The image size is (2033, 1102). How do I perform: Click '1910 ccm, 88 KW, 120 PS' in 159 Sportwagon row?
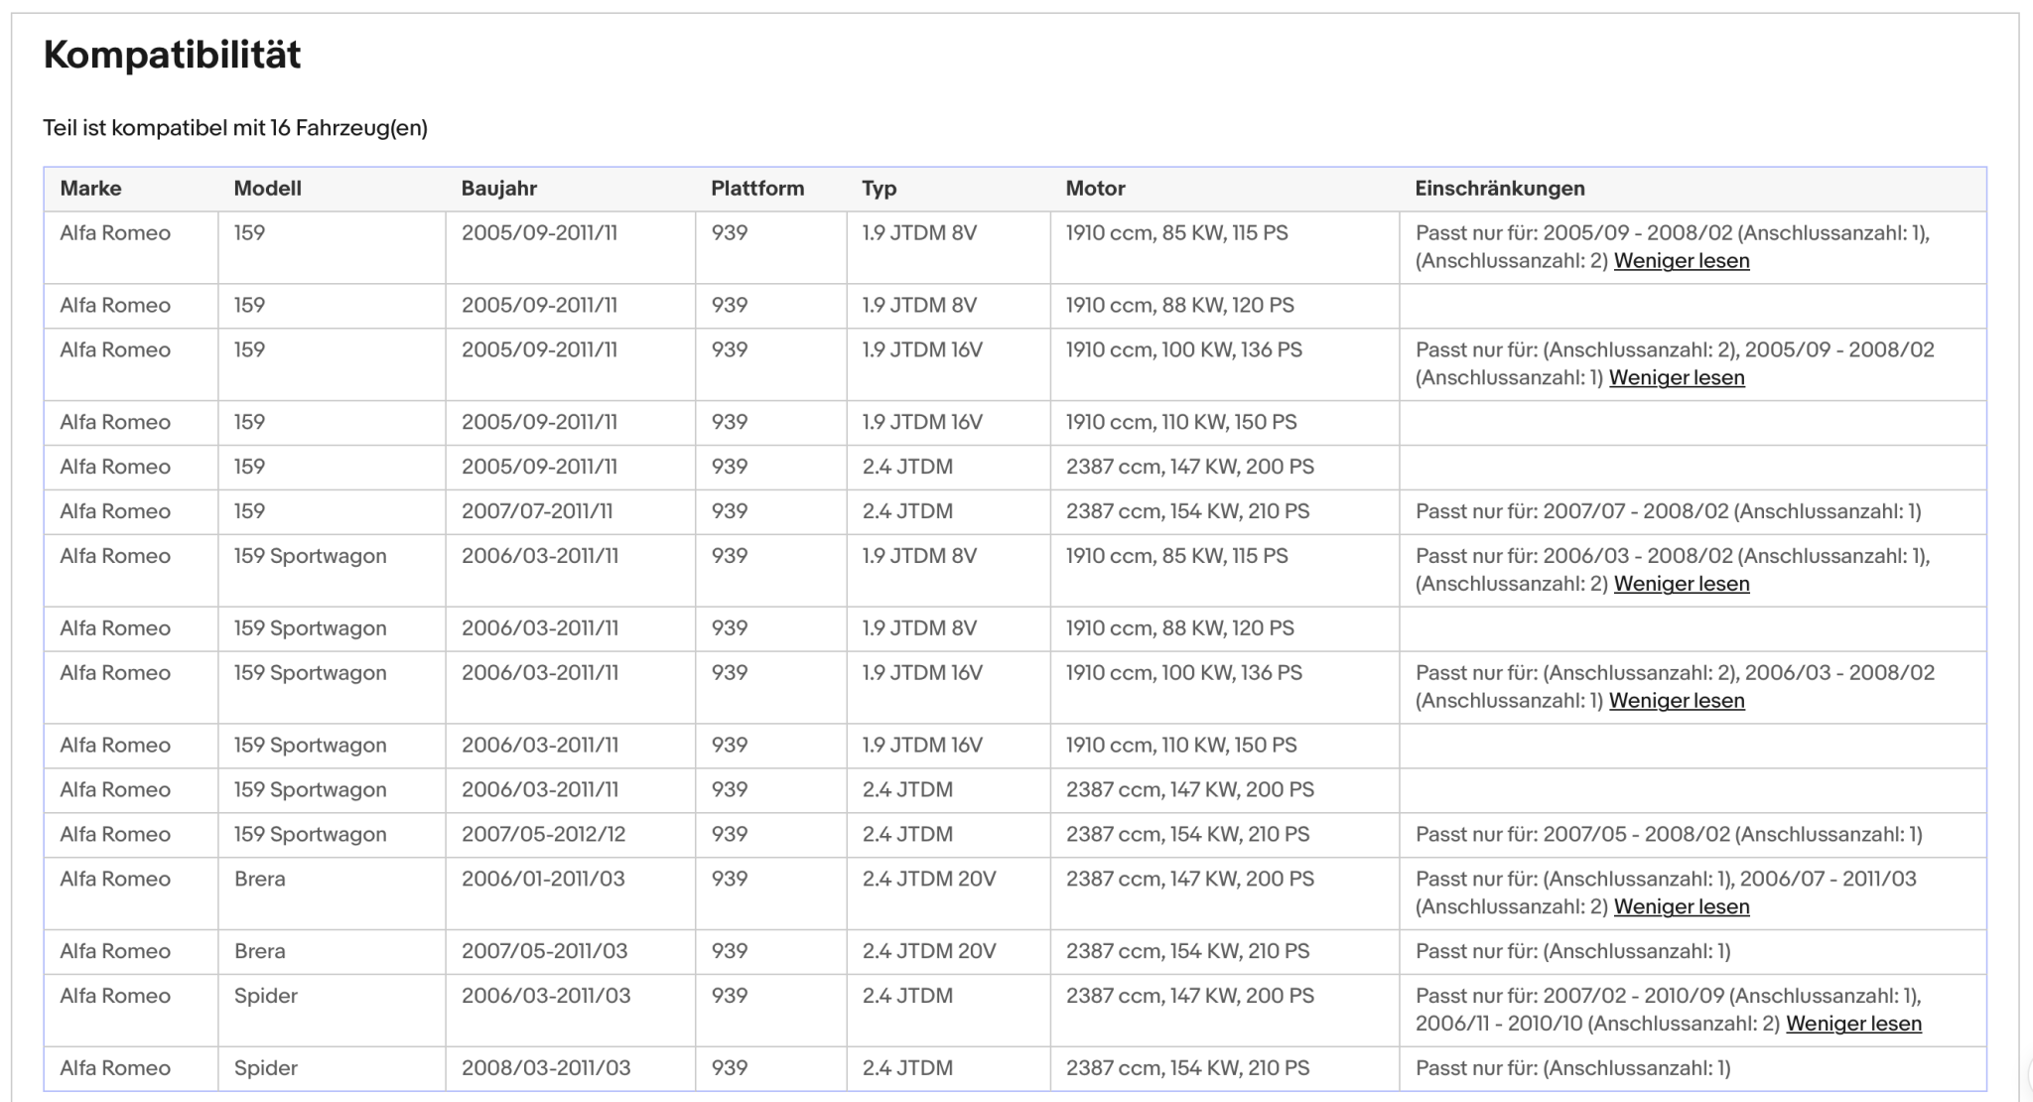click(x=1179, y=628)
